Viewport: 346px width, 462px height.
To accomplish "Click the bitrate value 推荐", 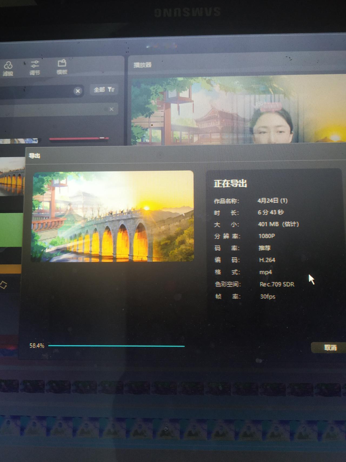I will 265,248.
